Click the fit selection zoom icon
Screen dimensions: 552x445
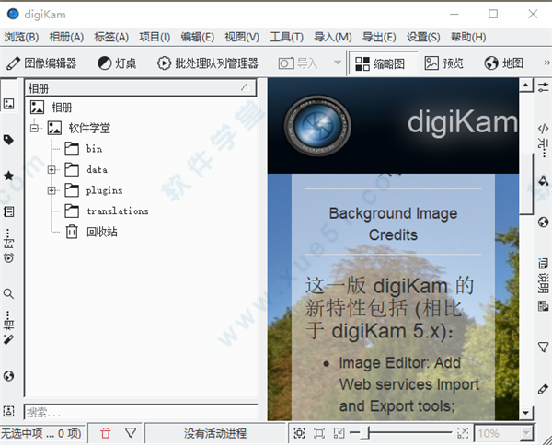point(319,433)
